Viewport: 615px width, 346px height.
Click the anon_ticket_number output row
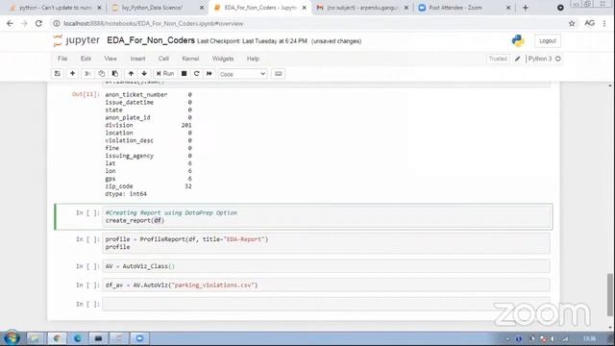pos(148,94)
